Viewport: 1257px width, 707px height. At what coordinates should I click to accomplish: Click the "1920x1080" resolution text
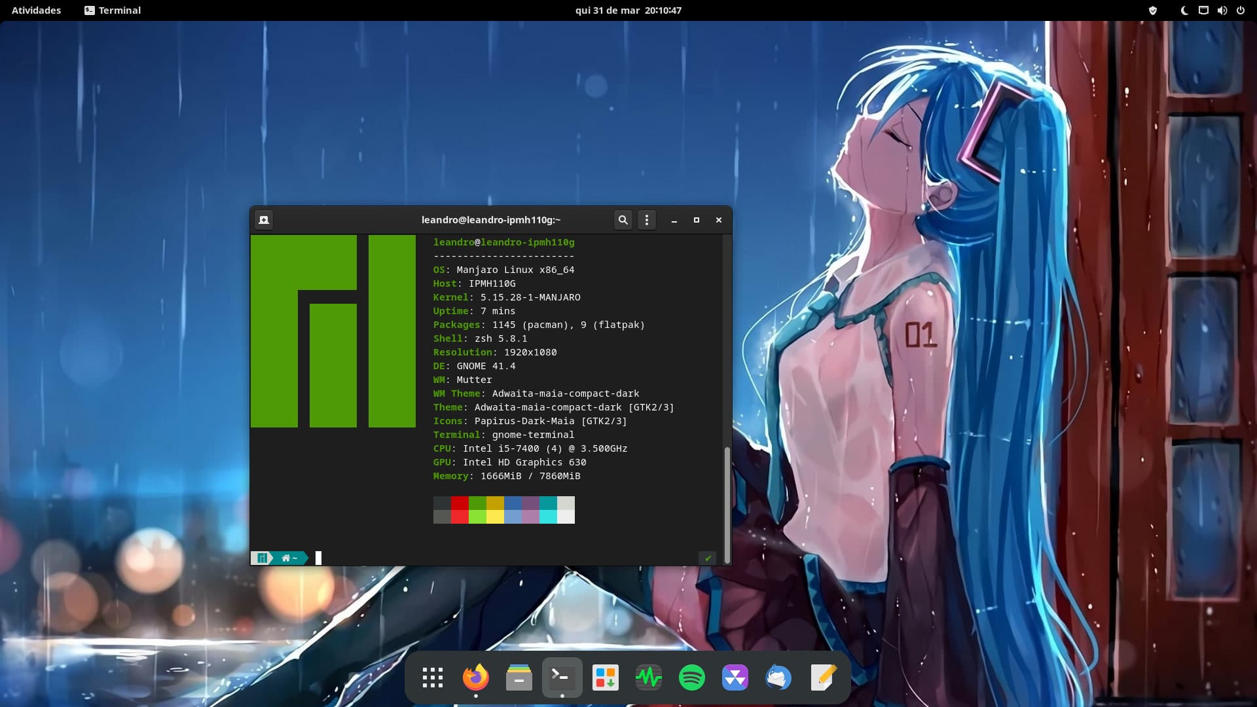(x=530, y=352)
